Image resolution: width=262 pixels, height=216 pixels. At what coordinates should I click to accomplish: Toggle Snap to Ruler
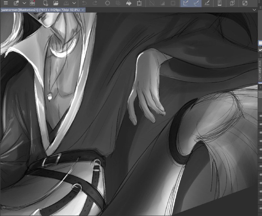(186, 3)
